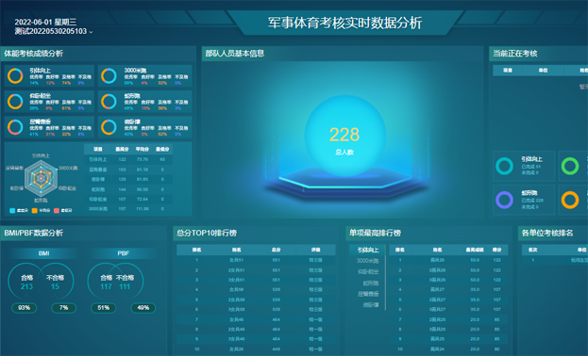Toggle the 最高分 legend on the radar chart
Viewport: 588px width, 356px height.
point(19,210)
